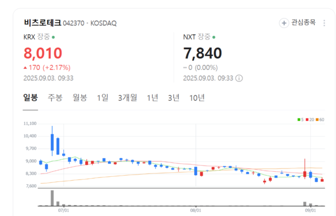This screenshot has height=216, width=336.
Task: Click the 9,000 price axis label
Action: click(31, 161)
